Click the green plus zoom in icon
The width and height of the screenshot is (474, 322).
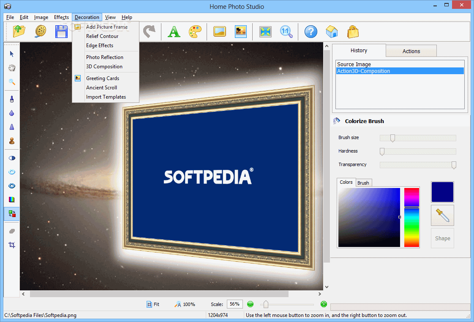[x=324, y=304]
